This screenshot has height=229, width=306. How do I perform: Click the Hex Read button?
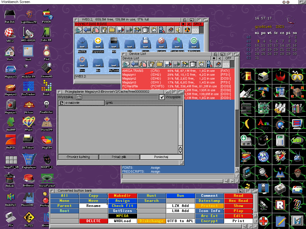238,201
